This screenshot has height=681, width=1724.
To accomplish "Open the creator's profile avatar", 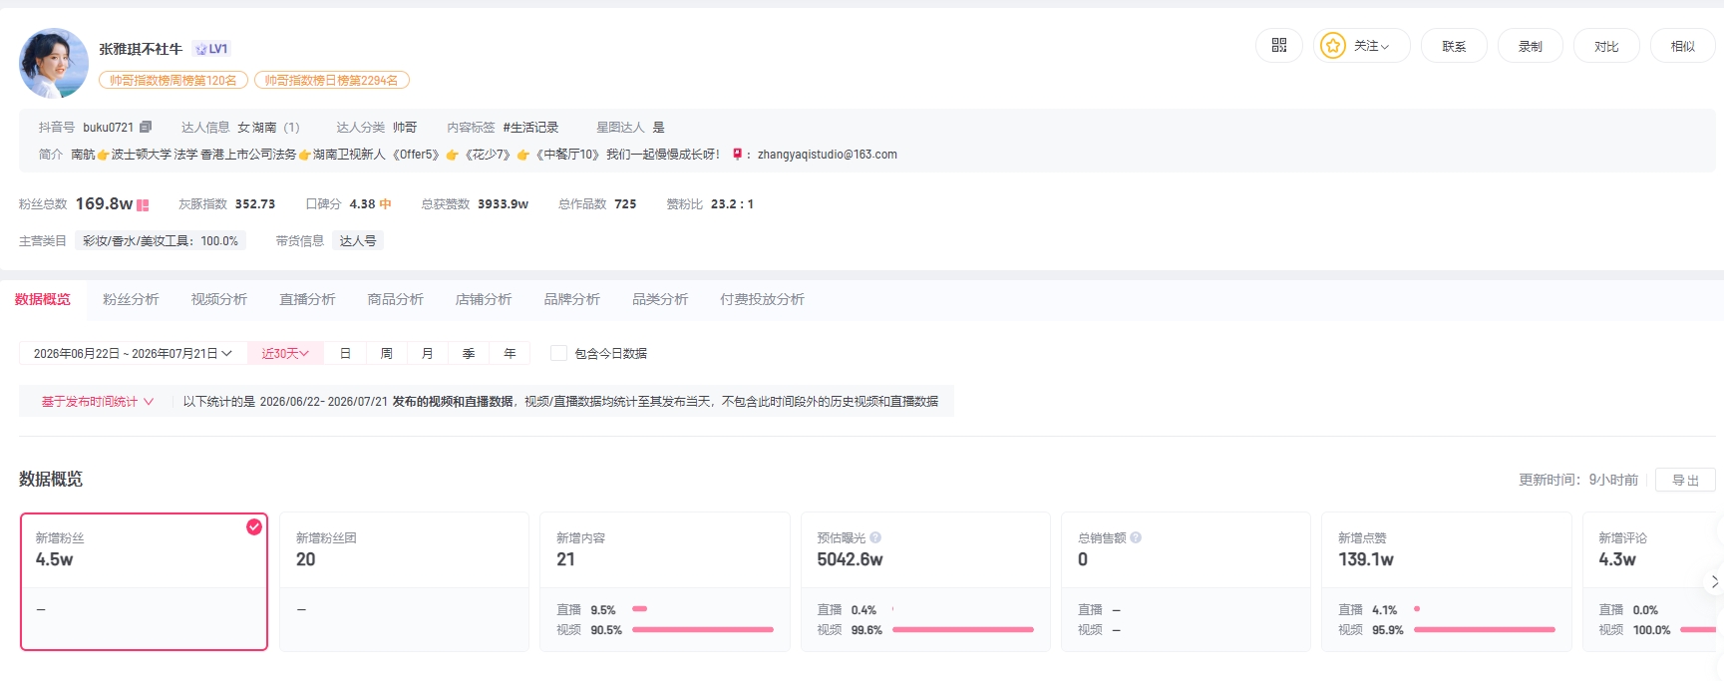I will pyautogui.click(x=54, y=63).
